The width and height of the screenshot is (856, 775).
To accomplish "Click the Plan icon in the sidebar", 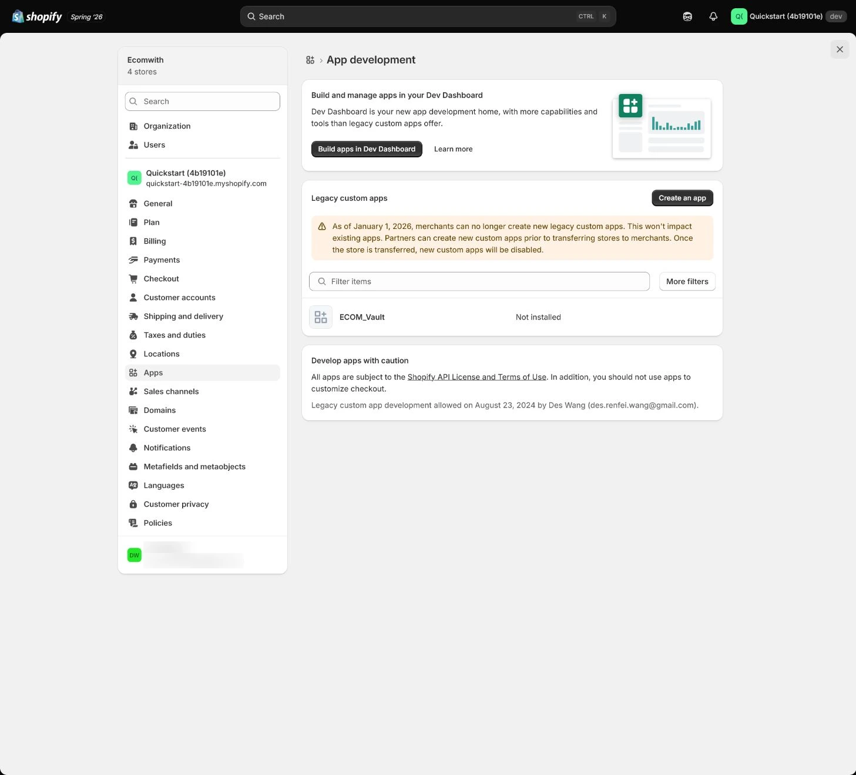I will (133, 223).
